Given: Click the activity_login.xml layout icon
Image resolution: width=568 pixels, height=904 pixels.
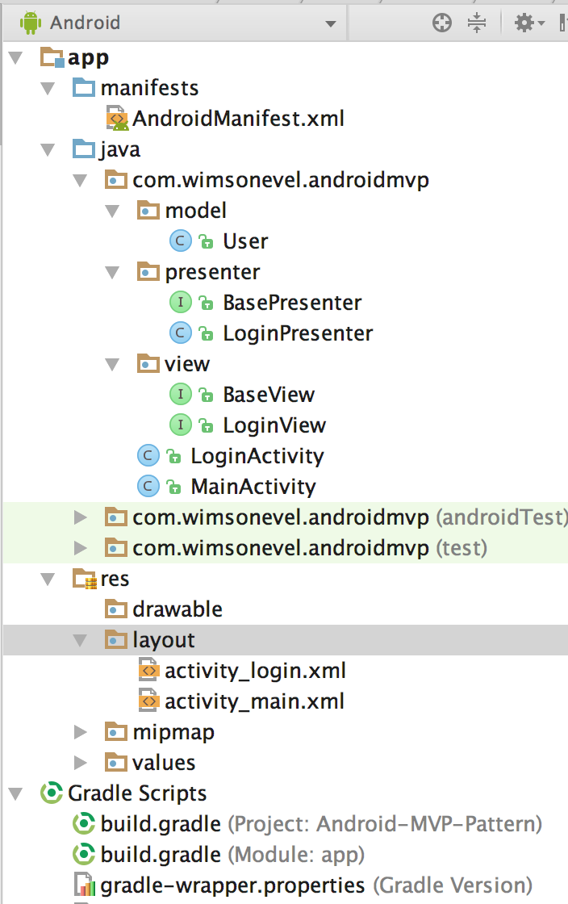Looking at the screenshot, I should [x=149, y=670].
